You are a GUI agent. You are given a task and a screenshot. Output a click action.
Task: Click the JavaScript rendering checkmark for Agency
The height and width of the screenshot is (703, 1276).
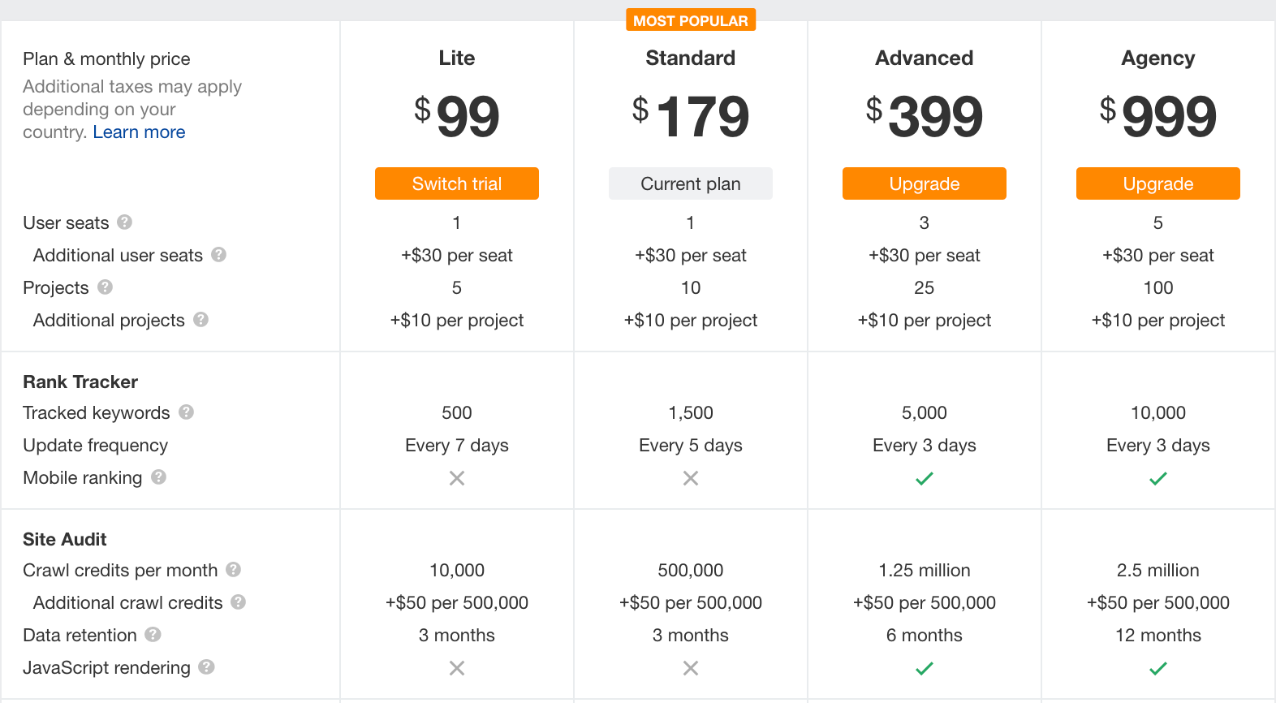[1158, 669]
